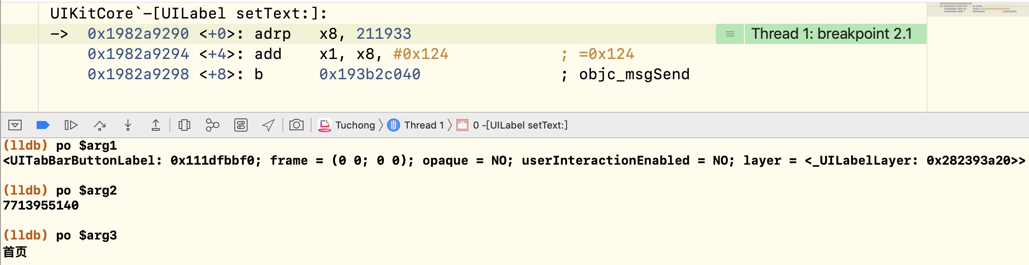Viewport: 1029px width, 265px height.
Task: Click the po $arg3 console line
Action: click(60, 236)
